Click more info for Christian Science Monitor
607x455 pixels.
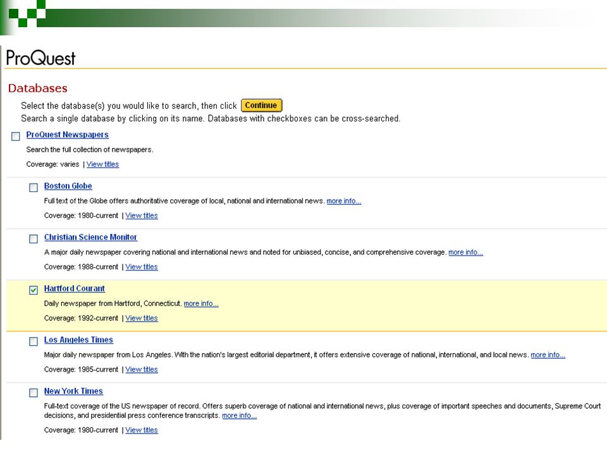(x=466, y=252)
